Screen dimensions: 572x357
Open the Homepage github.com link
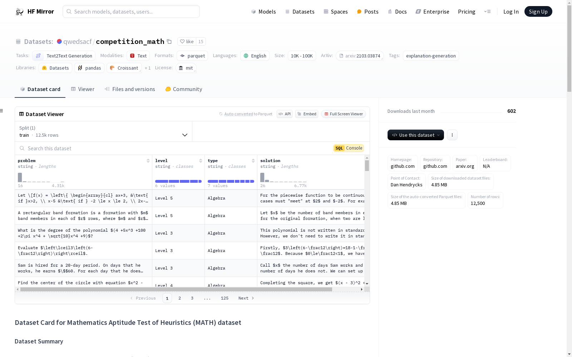pyautogui.click(x=403, y=163)
